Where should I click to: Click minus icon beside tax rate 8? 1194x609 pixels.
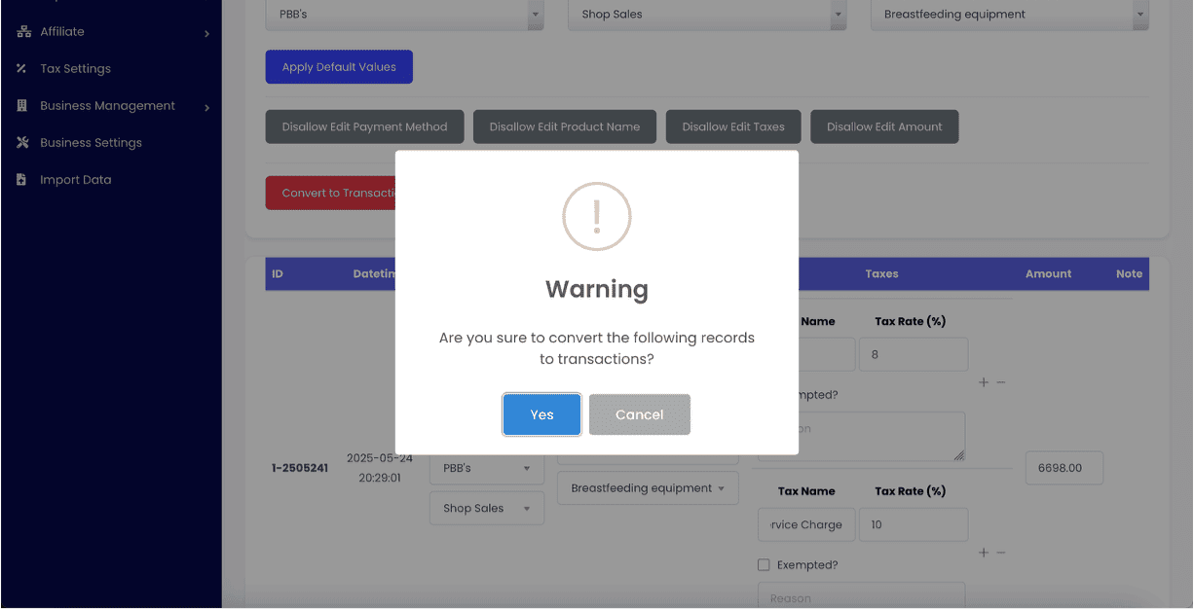point(1001,382)
